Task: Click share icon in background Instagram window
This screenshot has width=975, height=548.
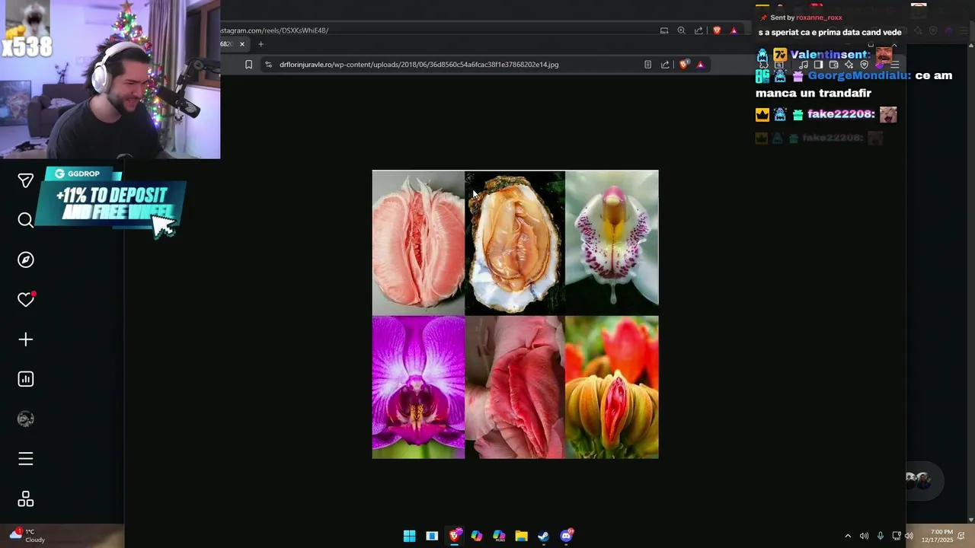Action: 698,30
